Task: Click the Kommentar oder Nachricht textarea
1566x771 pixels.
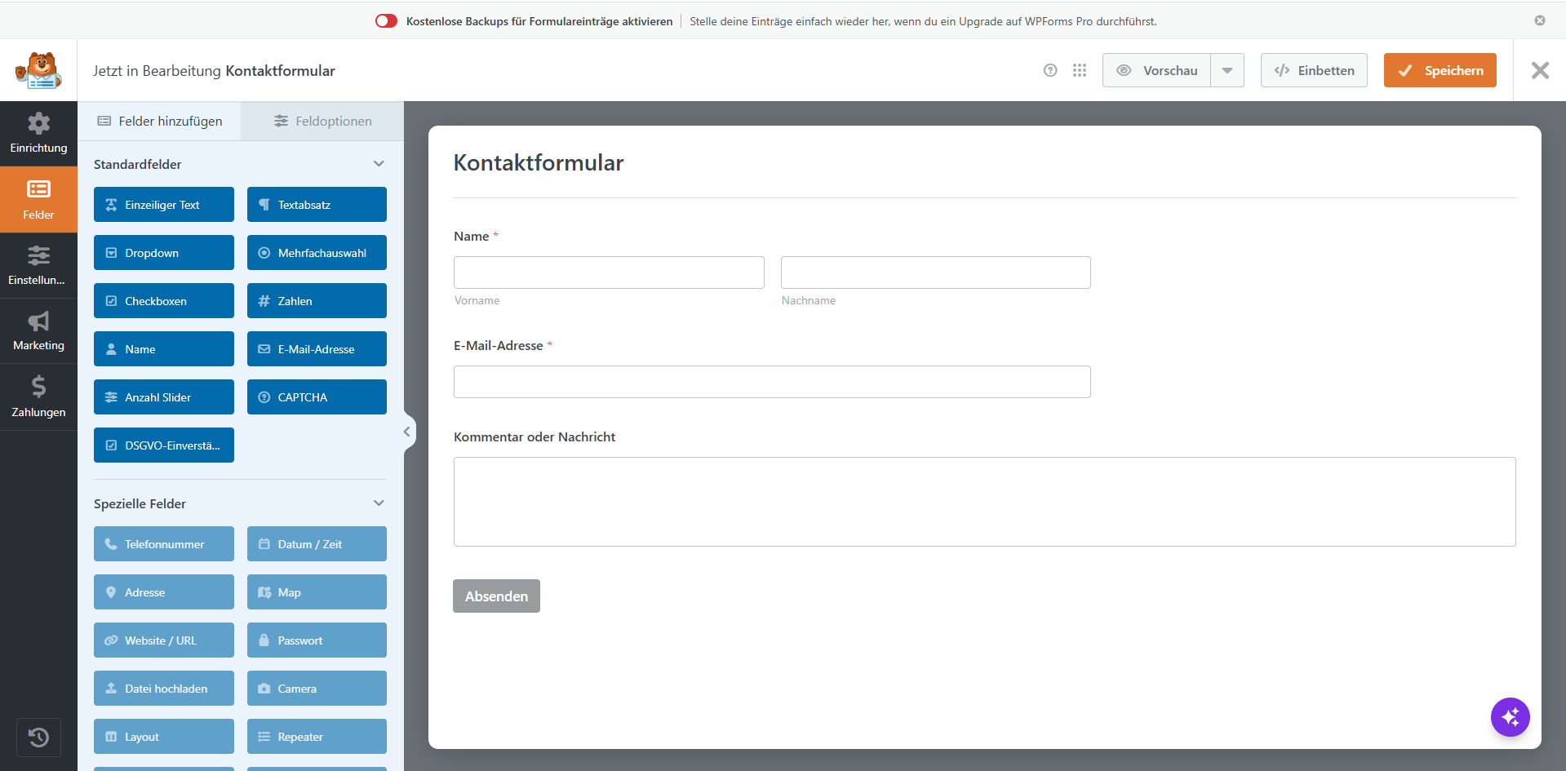Action: click(x=985, y=502)
